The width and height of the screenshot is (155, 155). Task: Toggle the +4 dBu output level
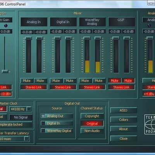pos(149,94)
